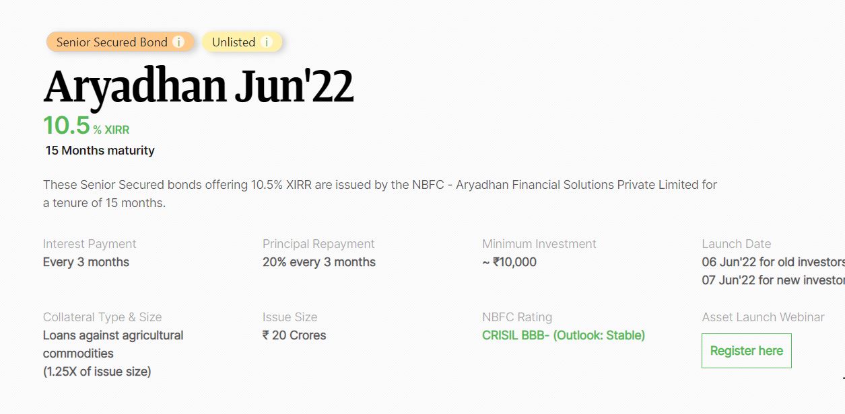The width and height of the screenshot is (845, 414).
Task: Click the Interest Payment label
Action: (90, 244)
